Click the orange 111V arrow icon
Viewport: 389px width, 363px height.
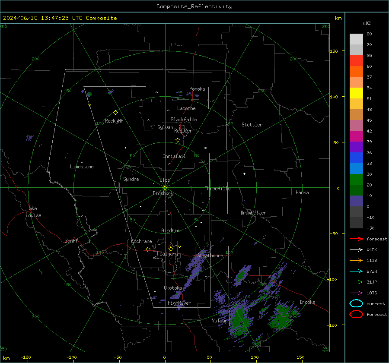click(356, 260)
